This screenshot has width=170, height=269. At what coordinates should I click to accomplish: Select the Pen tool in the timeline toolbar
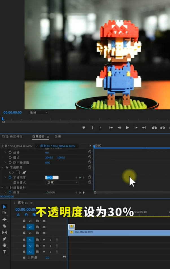point(4,239)
